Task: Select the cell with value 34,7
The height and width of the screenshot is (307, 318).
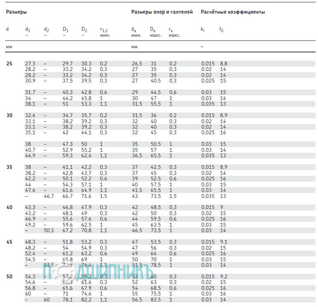Action: point(68,115)
